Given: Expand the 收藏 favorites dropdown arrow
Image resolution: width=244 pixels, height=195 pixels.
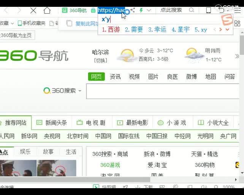Looking at the screenshot, I should pyautogui.click(x=12, y=24).
